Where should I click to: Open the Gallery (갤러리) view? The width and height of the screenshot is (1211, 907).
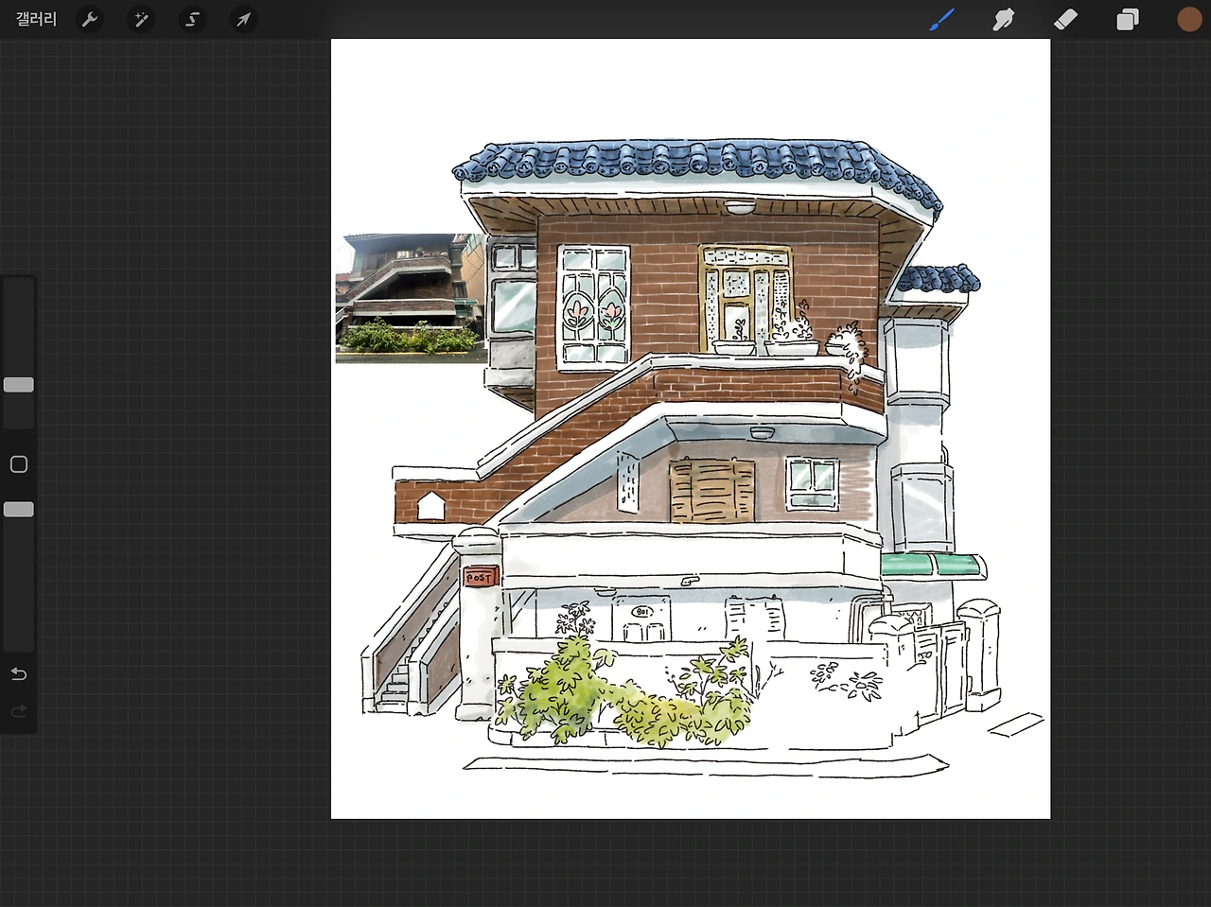37,19
